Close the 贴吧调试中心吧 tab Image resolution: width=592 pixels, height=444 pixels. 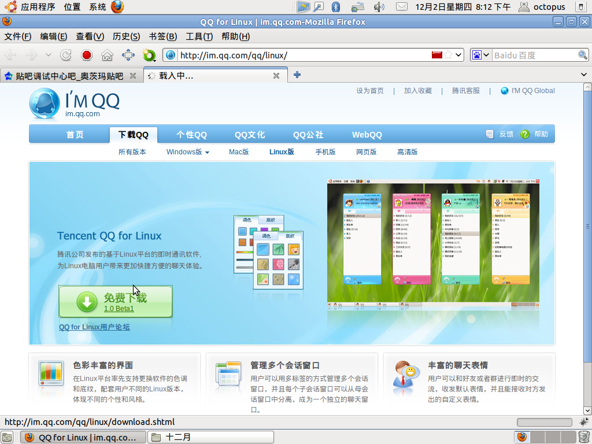coord(133,76)
